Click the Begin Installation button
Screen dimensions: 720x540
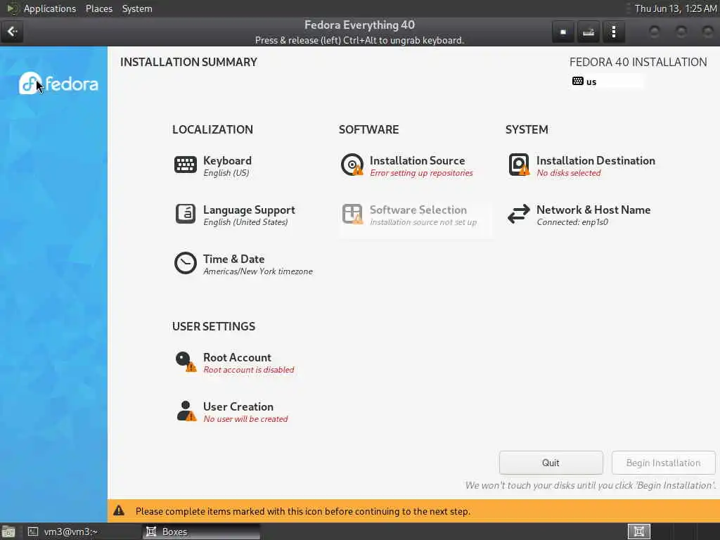[663, 463]
